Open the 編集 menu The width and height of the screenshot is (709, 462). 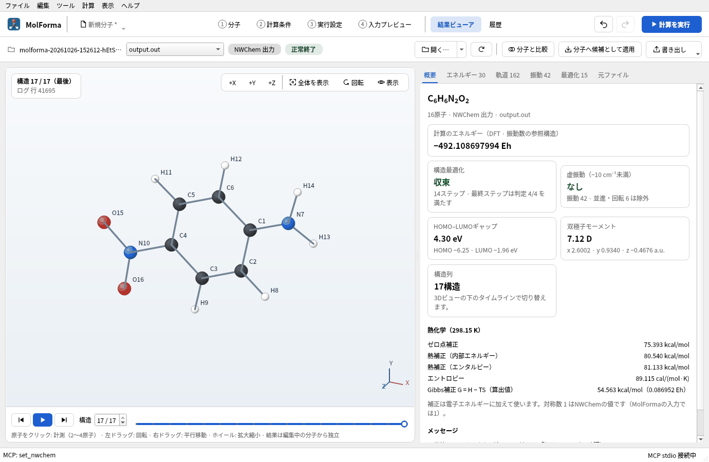click(43, 6)
